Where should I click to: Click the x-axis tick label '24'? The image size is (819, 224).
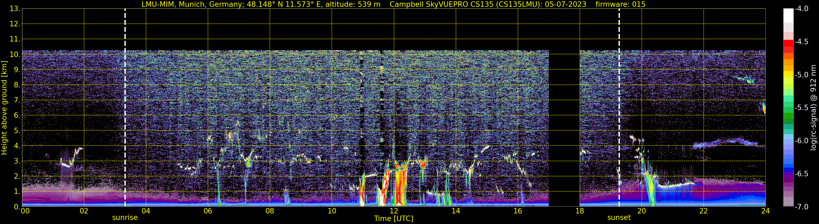point(765,211)
